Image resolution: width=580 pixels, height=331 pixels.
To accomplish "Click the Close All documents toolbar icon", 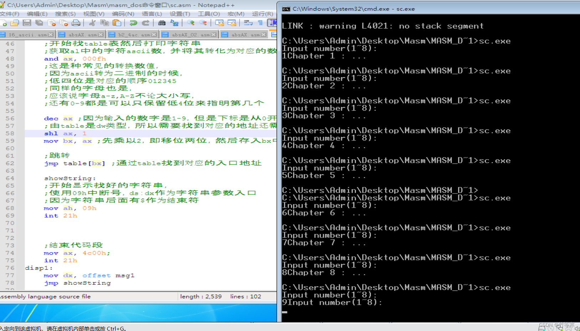I will pos(64,23).
